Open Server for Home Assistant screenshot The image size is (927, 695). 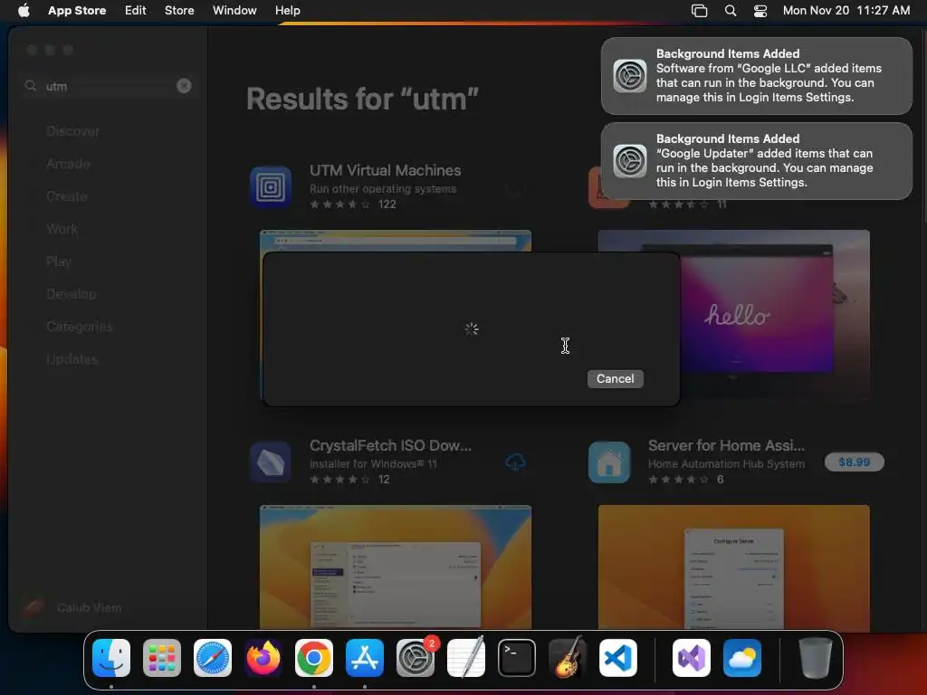[x=733, y=567]
